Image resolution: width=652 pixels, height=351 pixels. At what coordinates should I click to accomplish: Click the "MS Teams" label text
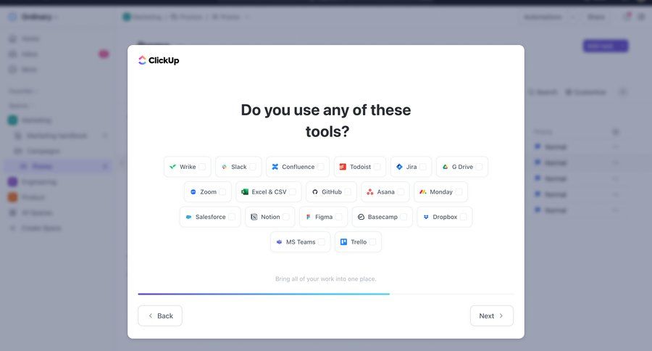point(301,242)
